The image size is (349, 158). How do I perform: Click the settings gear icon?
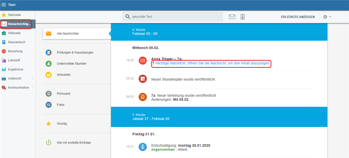pyautogui.click(x=325, y=17)
